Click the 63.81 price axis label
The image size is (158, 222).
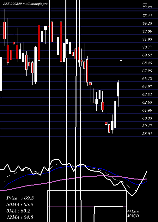(147, 95)
